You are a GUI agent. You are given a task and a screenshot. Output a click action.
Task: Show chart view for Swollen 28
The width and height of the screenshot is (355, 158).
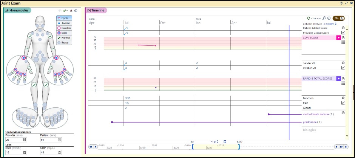pos(343,68)
